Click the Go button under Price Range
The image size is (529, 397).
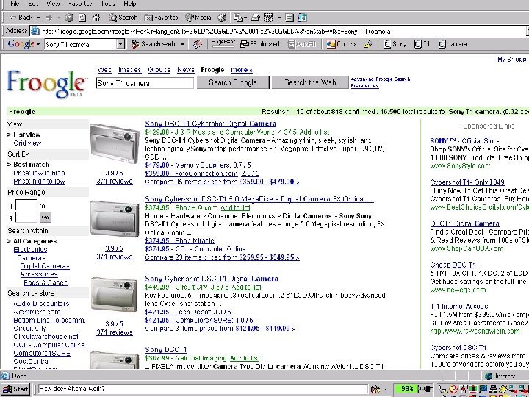click(x=46, y=218)
